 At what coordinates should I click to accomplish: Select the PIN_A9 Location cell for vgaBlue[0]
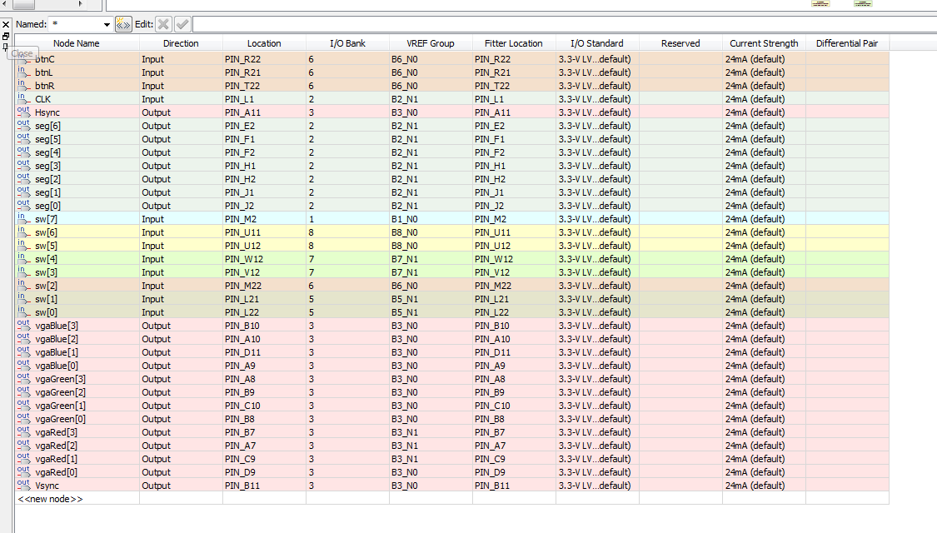coord(264,366)
